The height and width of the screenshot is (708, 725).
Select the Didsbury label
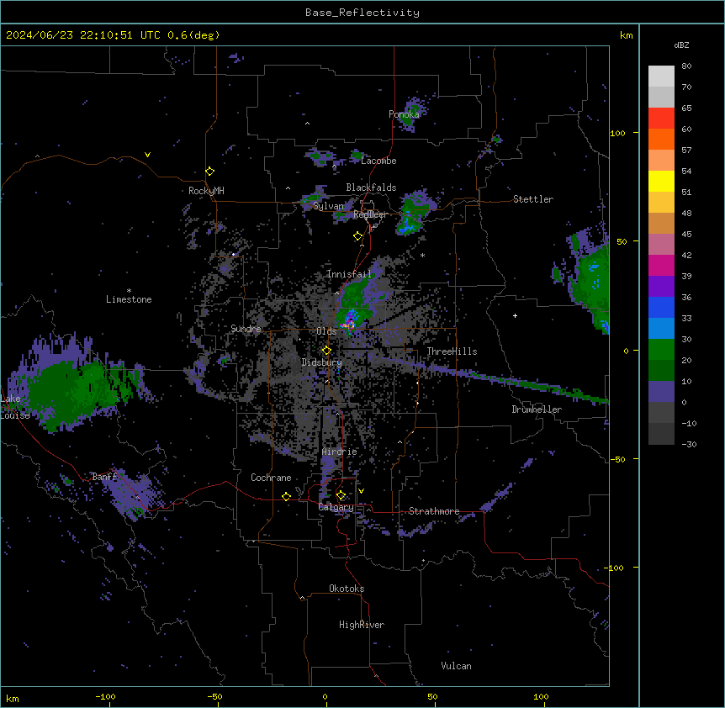(322, 362)
